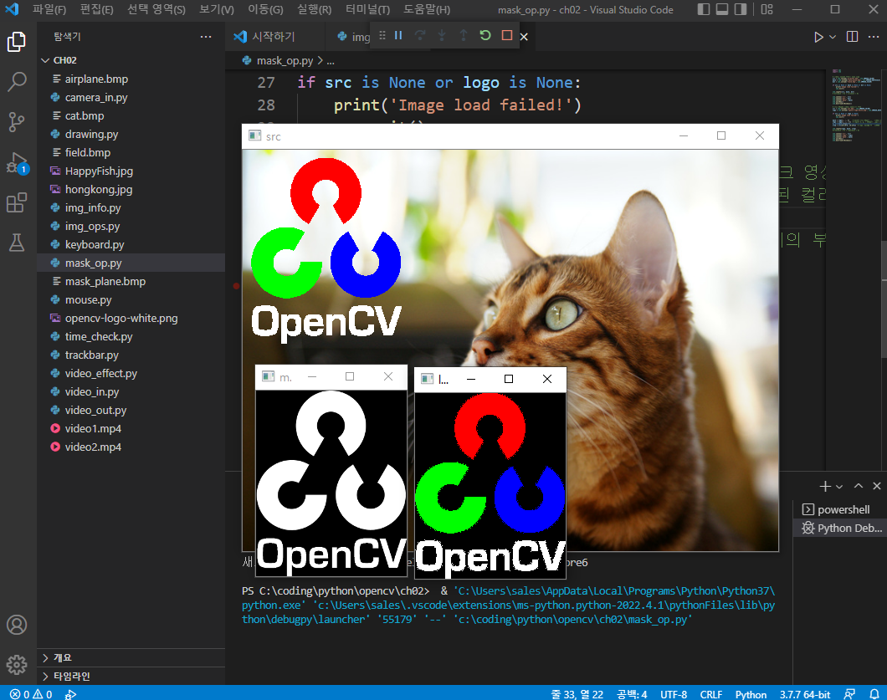Image resolution: width=887 pixels, height=700 pixels.
Task: Expand the 개요 outline section
Action: pos(131,657)
